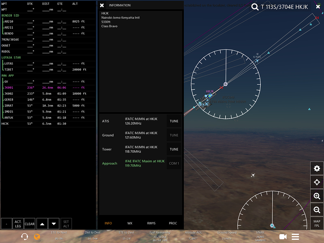Viewport: 324px width, 243px height.
Task: Zoom in the map
Action: point(317,196)
